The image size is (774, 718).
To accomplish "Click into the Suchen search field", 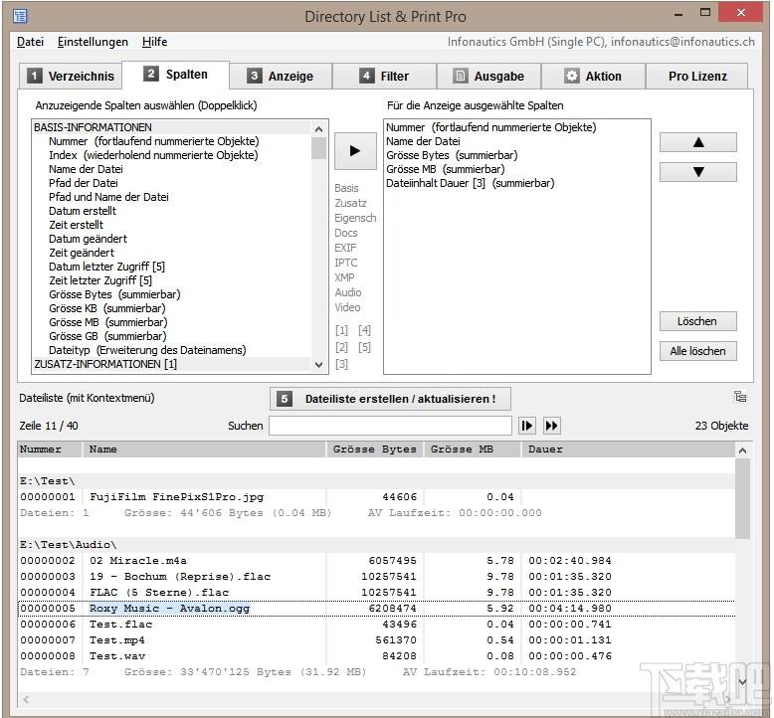I will [390, 426].
